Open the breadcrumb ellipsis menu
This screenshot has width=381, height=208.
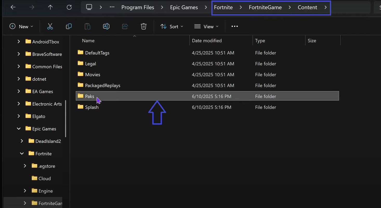coord(112,7)
